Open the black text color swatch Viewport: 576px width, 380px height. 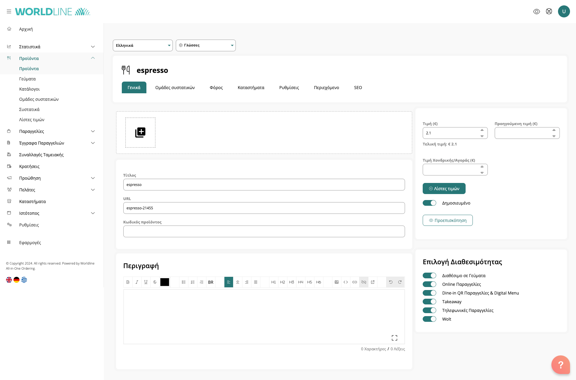(165, 282)
